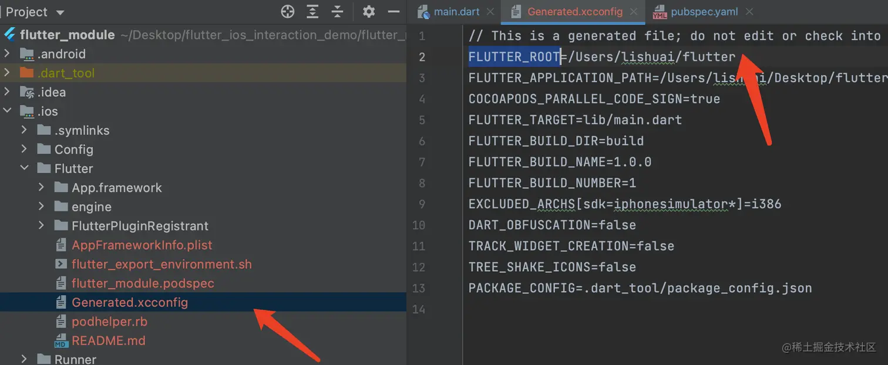Click line number 14 in gutter
Viewport: 888px width, 365px height.
pos(418,309)
